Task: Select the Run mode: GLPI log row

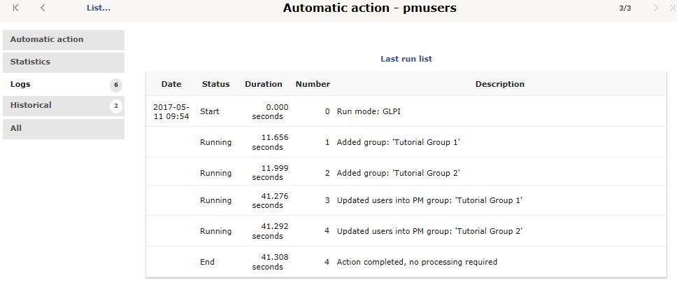Action: pos(406,111)
